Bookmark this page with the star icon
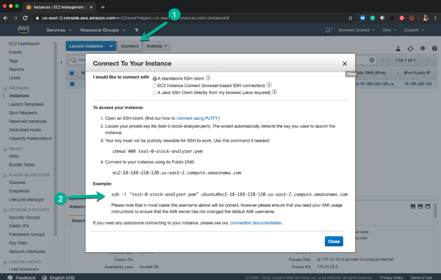 pos(351,18)
